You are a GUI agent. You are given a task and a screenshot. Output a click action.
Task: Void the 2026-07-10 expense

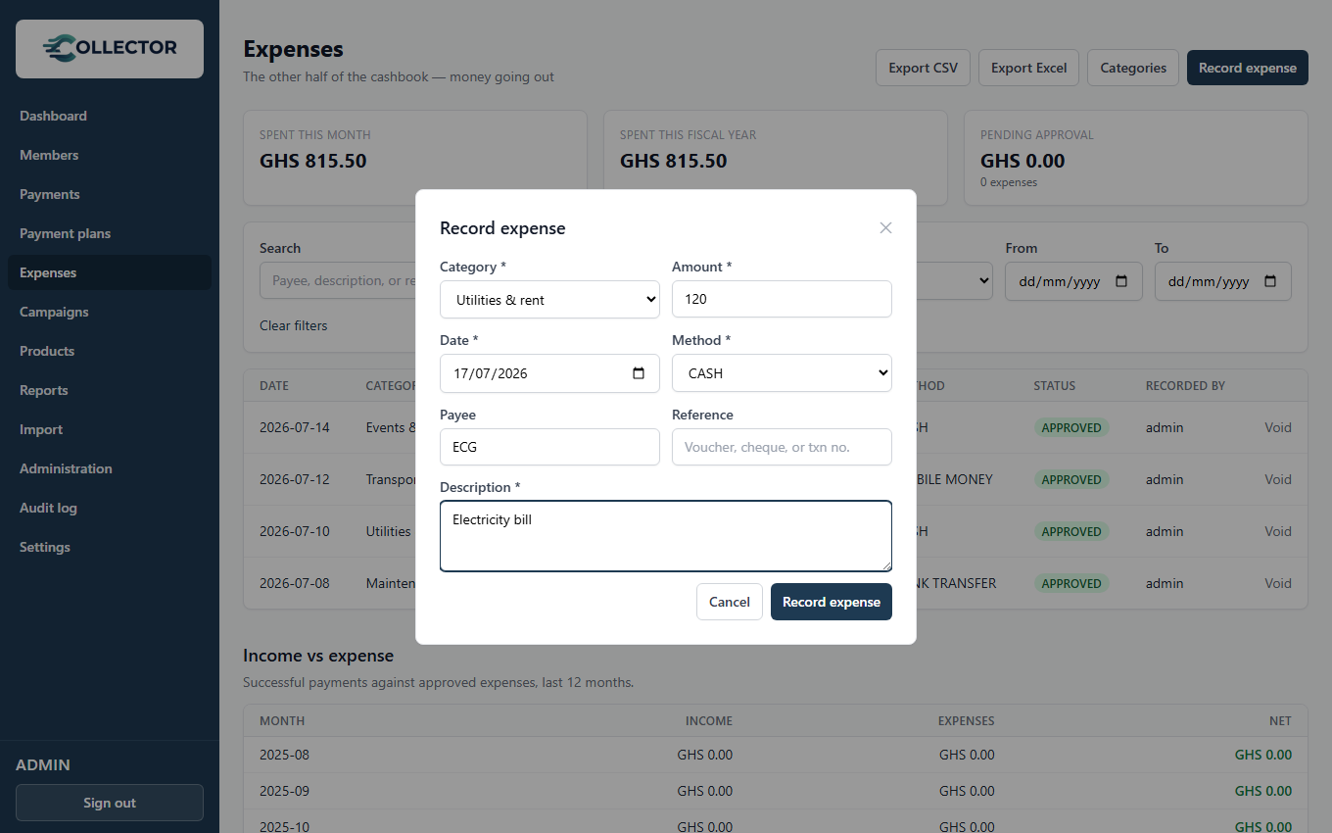coord(1278,531)
